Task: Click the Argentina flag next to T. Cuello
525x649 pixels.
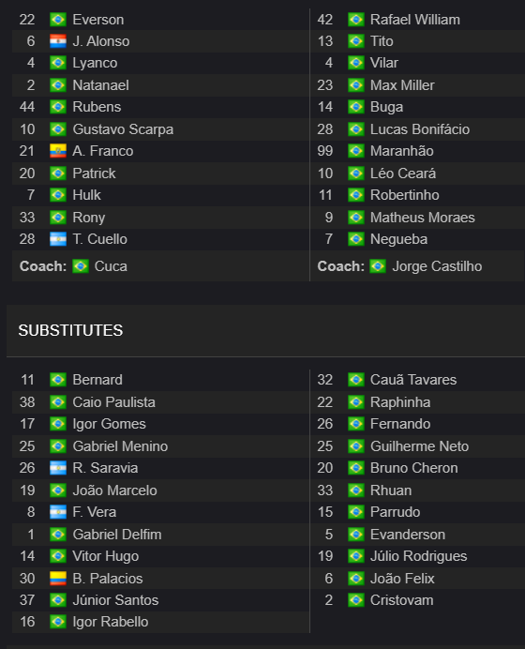Action: tap(58, 239)
